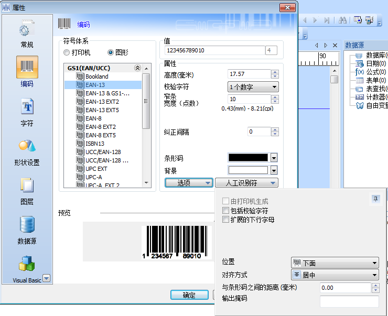Click the 输出掩码 output mask field

click(349, 301)
